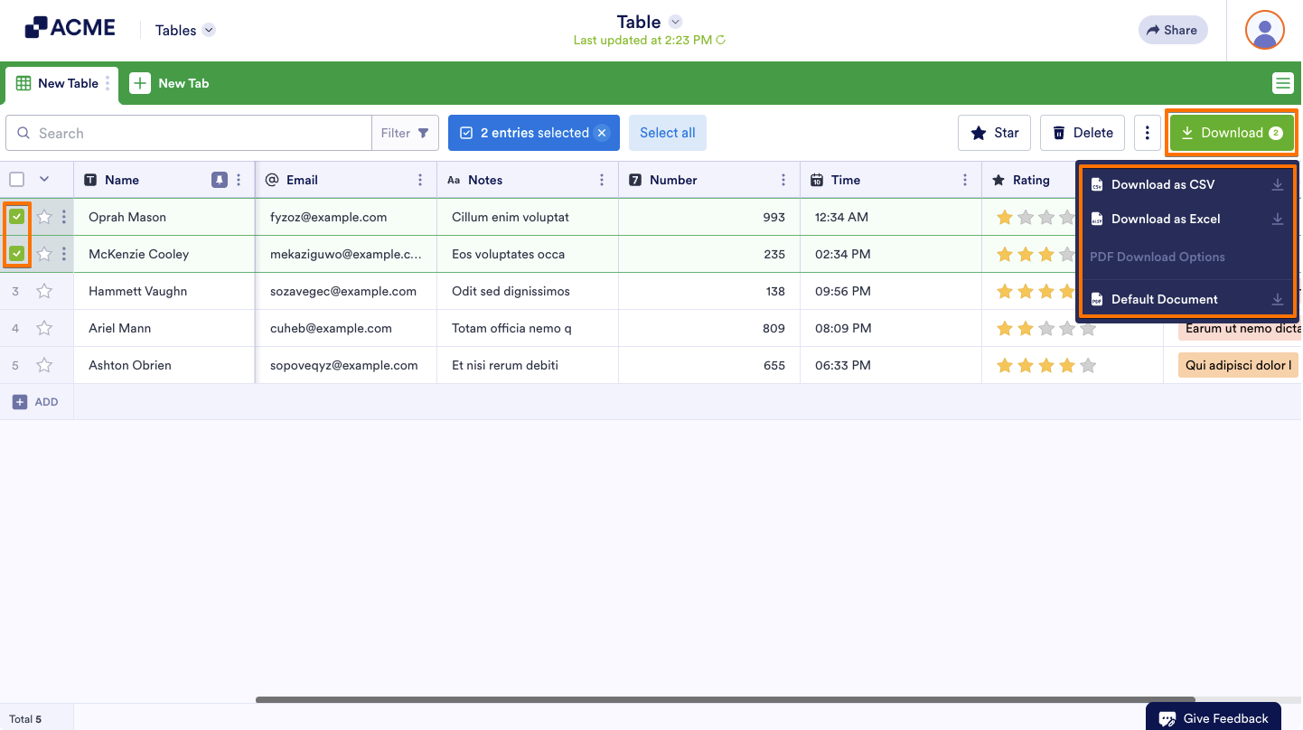The height and width of the screenshot is (730, 1303).
Task: Click the green Download button
Action: [x=1232, y=133]
